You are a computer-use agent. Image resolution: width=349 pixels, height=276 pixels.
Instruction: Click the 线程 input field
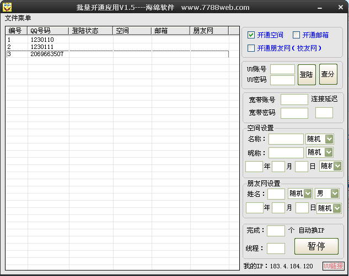coord(276,249)
